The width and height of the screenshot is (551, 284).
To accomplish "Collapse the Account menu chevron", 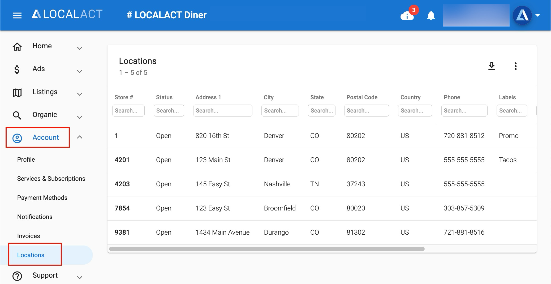I will coord(80,137).
